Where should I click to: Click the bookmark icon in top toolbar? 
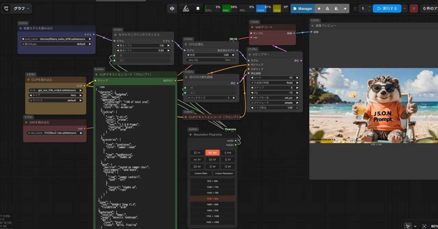coord(198,9)
